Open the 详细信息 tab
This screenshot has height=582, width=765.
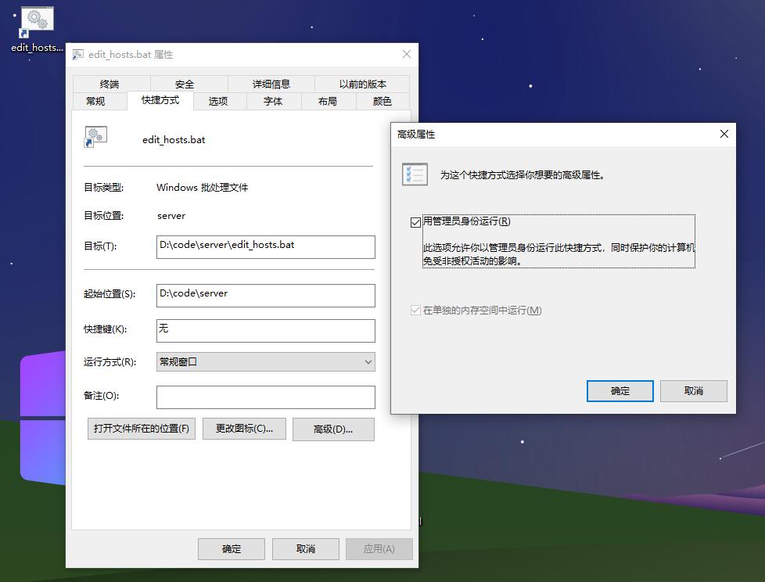tap(271, 84)
